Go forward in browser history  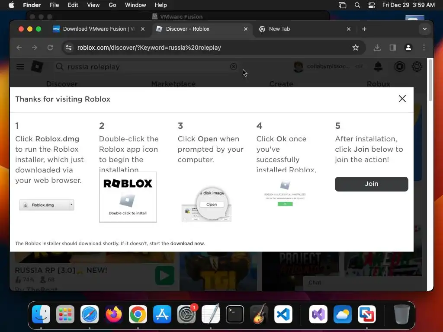35,48
